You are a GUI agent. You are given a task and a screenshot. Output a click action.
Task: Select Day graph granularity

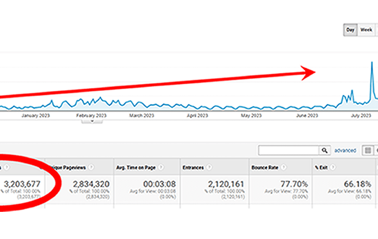pos(350,30)
